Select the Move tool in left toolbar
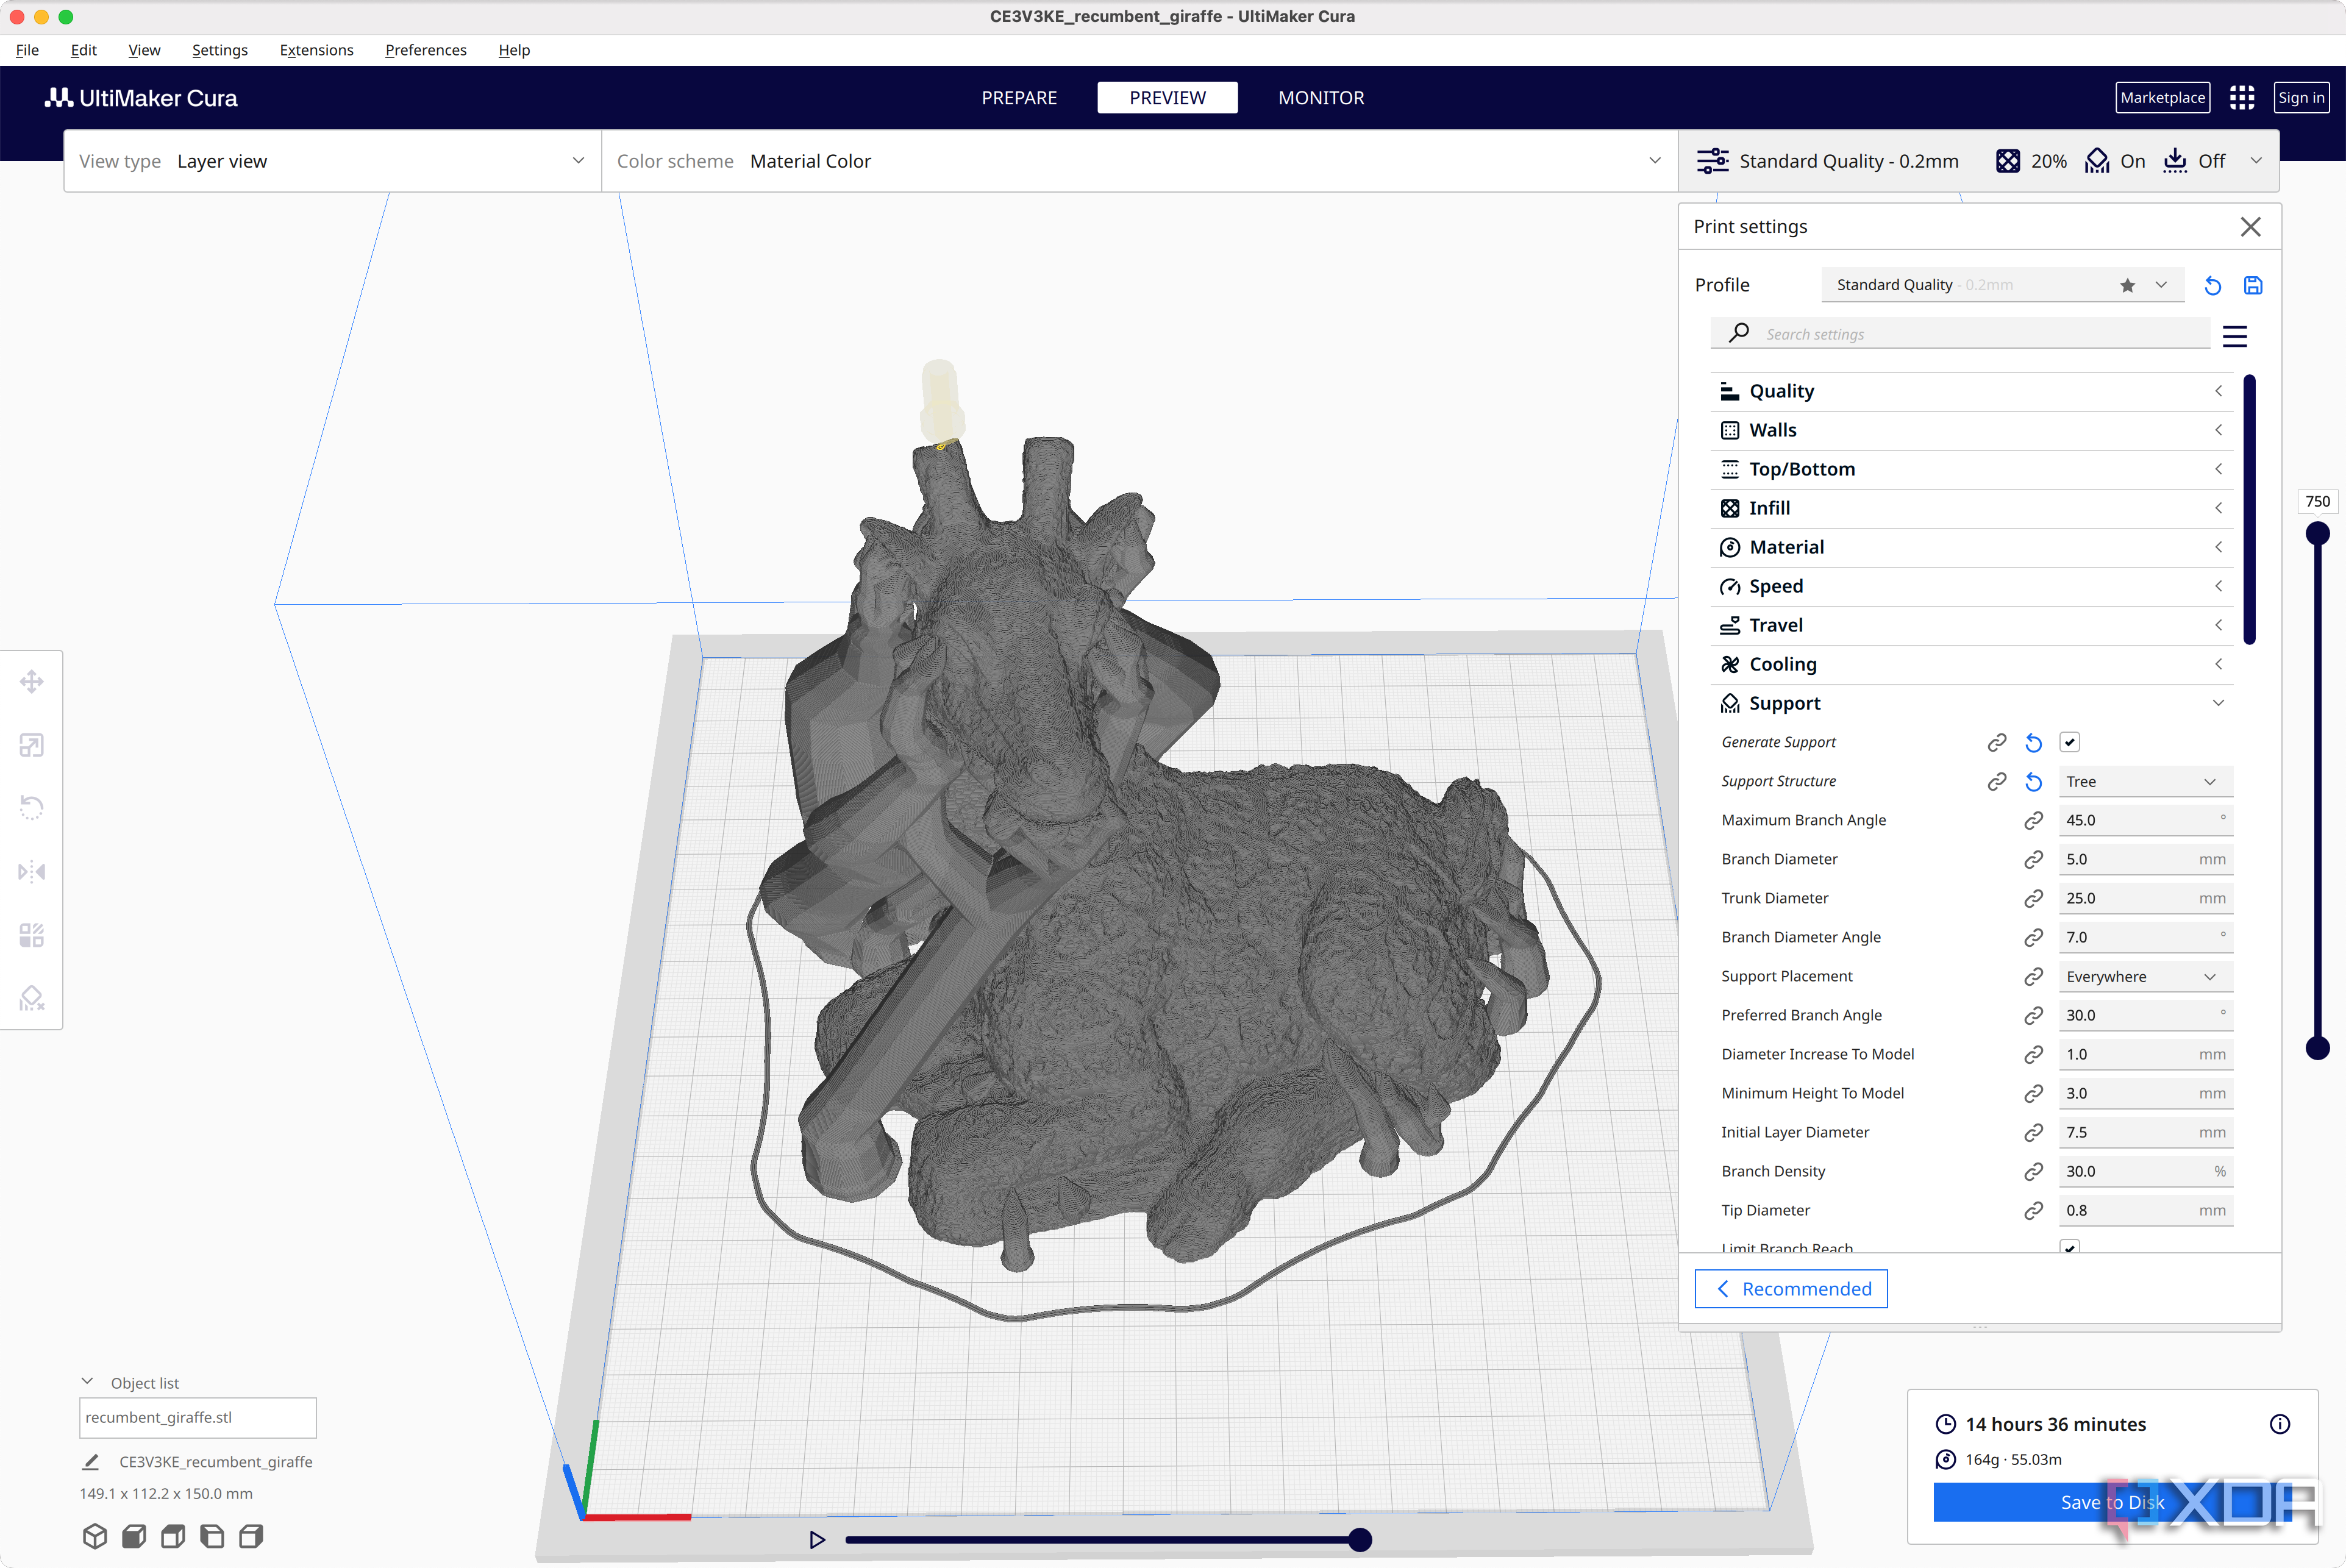Image resolution: width=2346 pixels, height=1568 pixels. [31, 682]
